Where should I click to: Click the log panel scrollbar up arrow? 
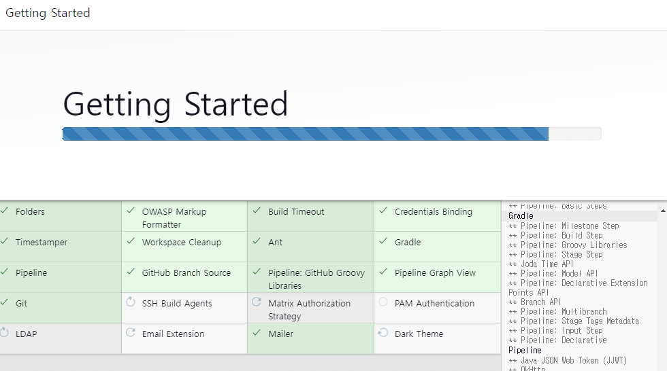pyautogui.click(x=663, y=211)
